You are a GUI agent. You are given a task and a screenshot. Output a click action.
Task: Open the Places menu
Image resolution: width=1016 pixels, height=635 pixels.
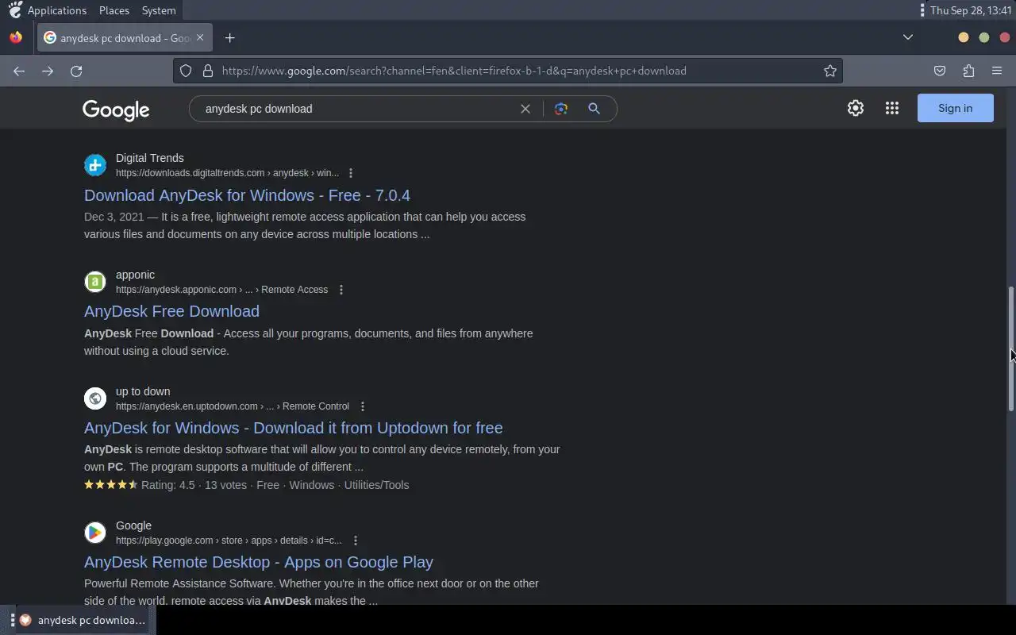pos(114,10)
